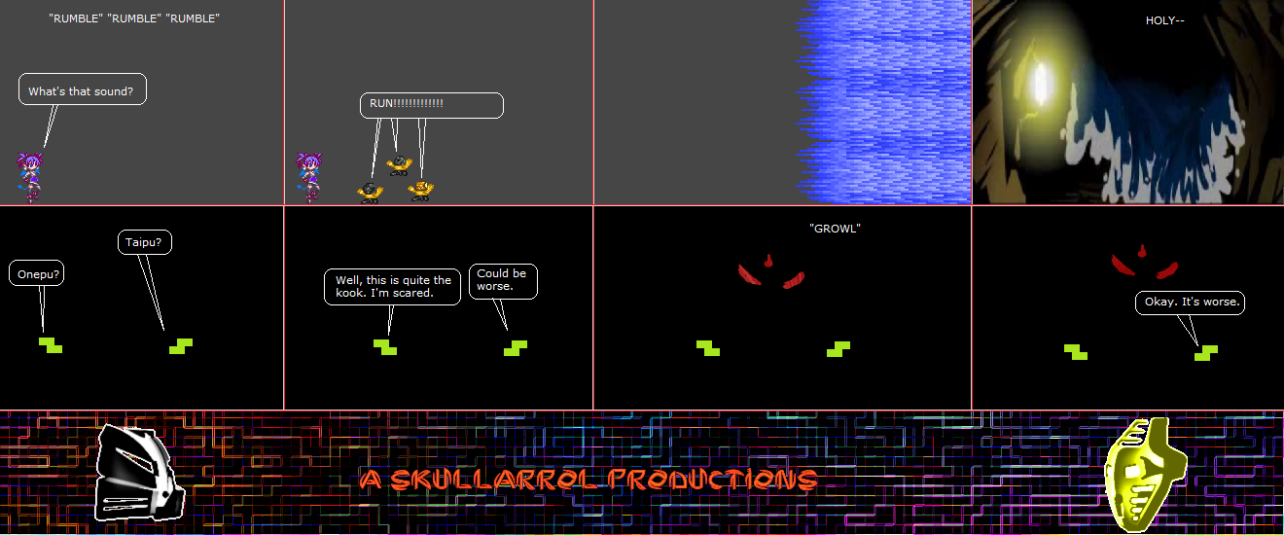Select the "Taipu?" speech bubble
The width and height of the screenshot is (1284, 535).
click(x=145, y=242)
